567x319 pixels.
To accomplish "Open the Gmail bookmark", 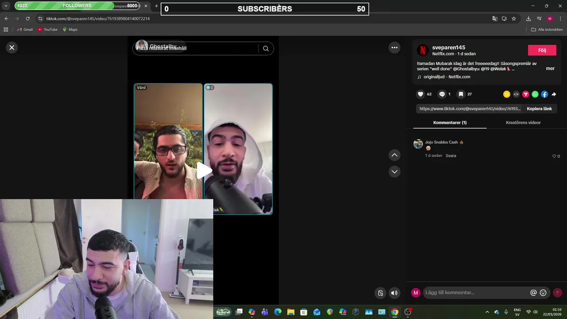I will tap(25, 30).
